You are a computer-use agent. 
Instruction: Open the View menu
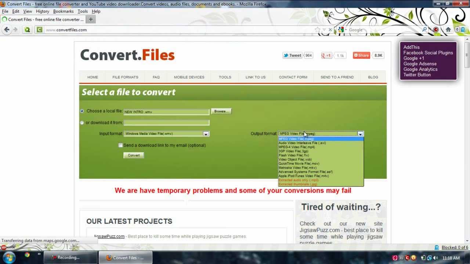tap(28, 11)
